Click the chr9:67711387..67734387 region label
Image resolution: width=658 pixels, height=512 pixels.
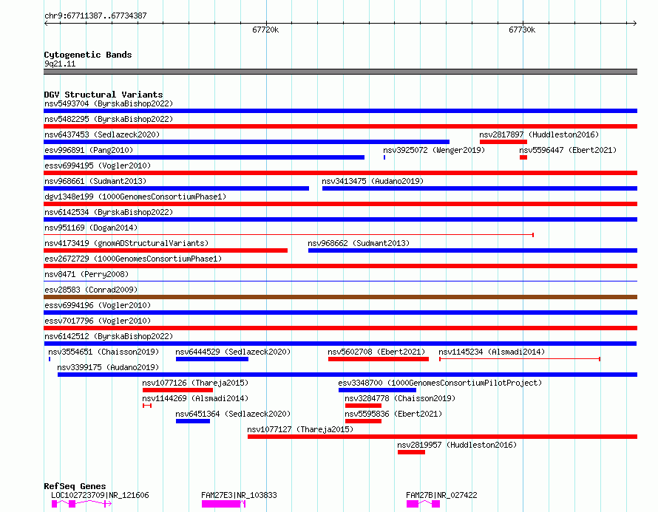click(95, 16)
